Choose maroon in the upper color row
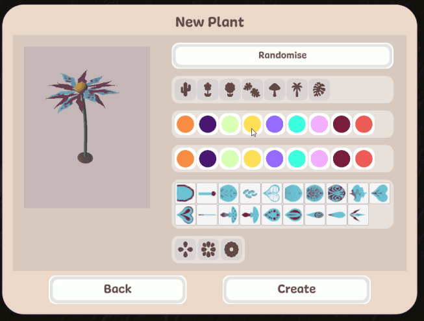Screen dimensions: 424x321 [342, 124]
